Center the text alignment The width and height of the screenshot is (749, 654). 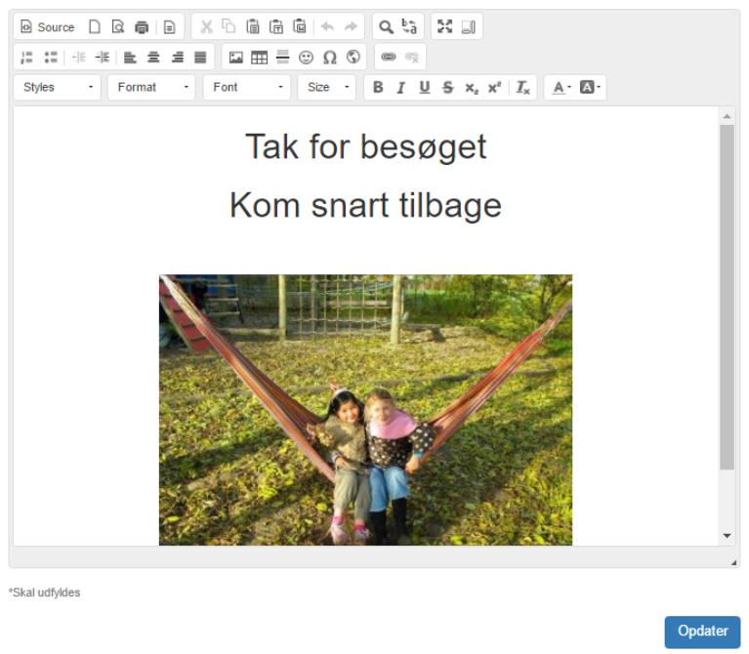pyautogui.click(x=153, y=58)
